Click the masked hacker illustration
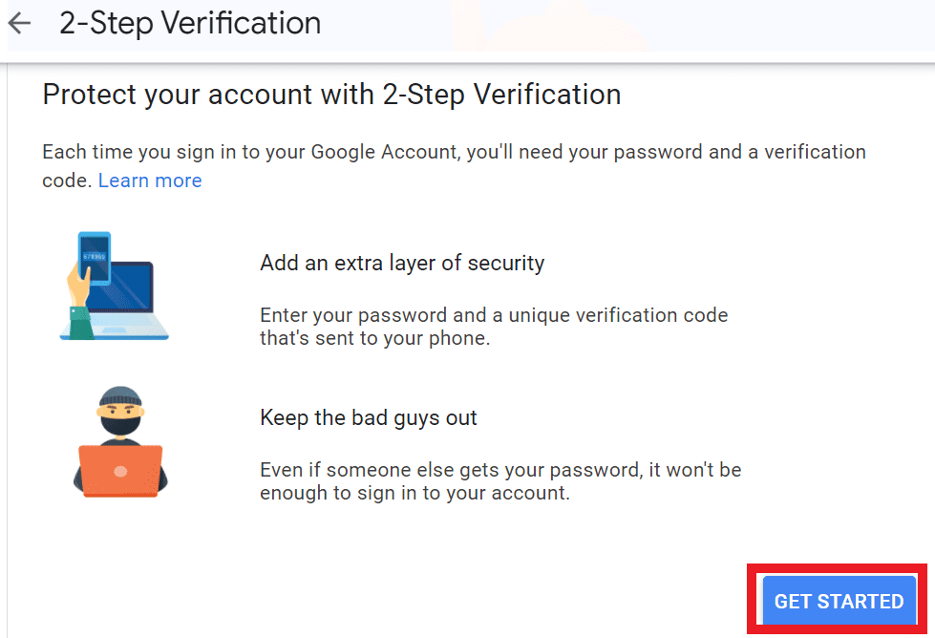This screenshot has width=935, height=638. [120, 442]
